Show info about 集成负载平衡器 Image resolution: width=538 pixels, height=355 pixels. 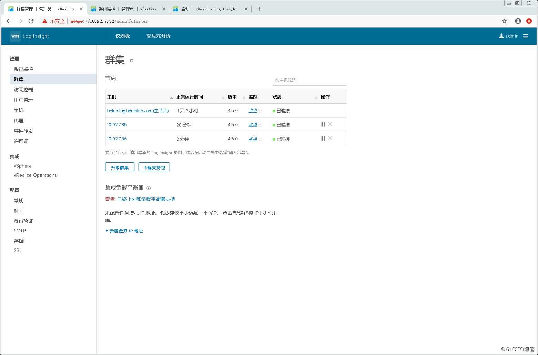pyautogui.click(x=149, y=188)
